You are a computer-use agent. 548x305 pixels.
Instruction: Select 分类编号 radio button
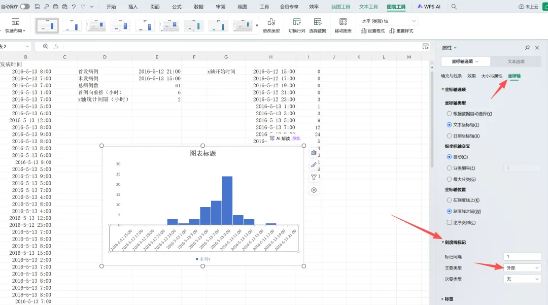[449, 168]
